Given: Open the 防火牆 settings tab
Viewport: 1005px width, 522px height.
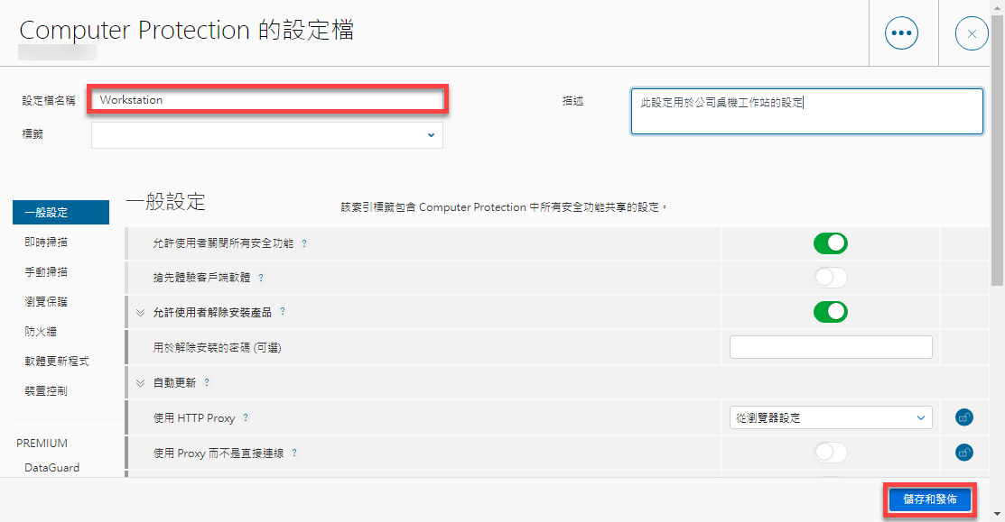Looking at the screenshot, I should pyautogui.click(x=41, y=332).
